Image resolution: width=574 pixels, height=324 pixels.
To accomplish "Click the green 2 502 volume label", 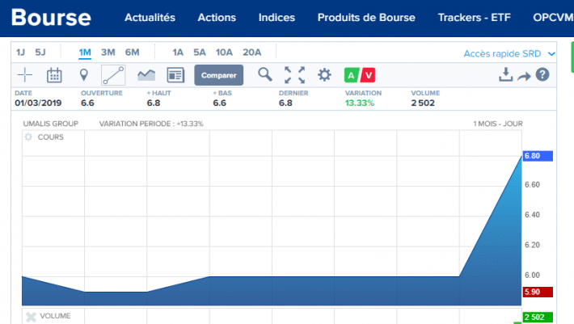I will pyautogui.click(x=538, y=317).
